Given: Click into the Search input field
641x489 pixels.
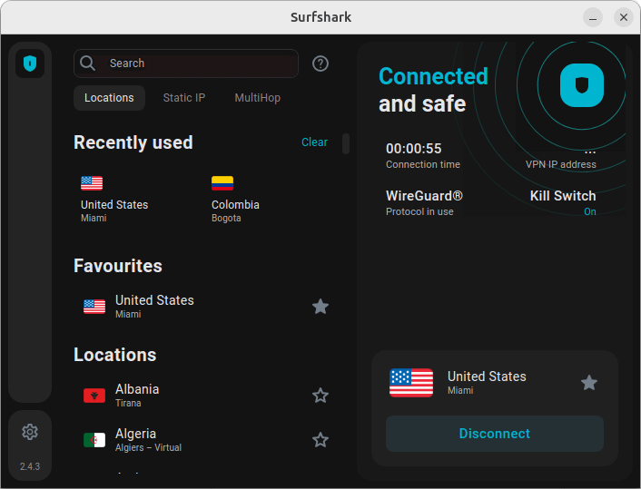Looking at the screenshot, I should 186,64.
